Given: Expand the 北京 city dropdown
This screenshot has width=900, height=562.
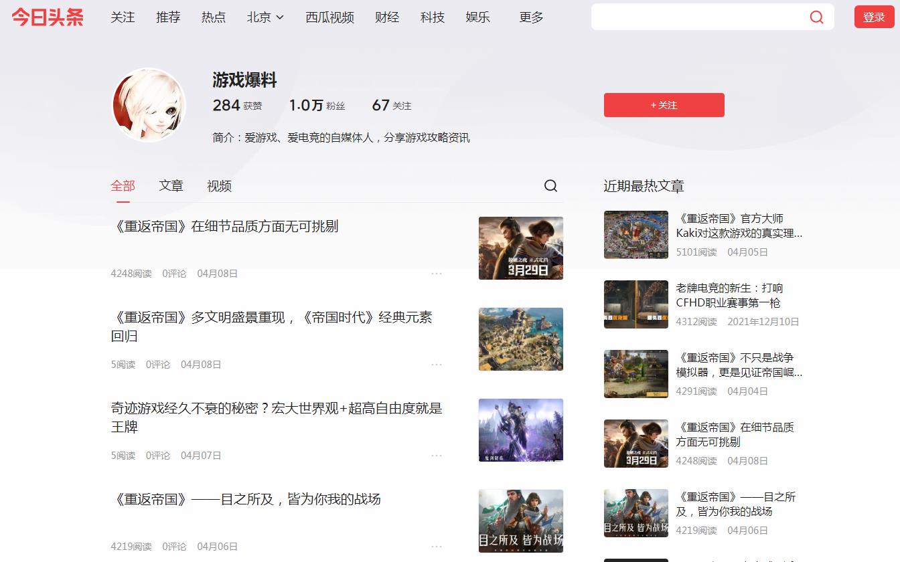Looking at the screenshot, I should point(265,17).
